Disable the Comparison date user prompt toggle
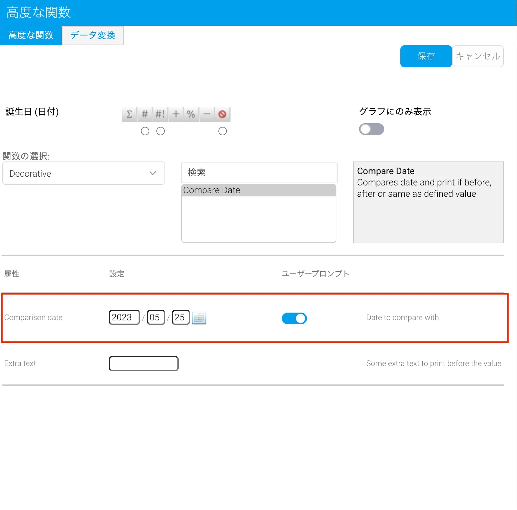The image size is (517, 510). click(294, 318)
